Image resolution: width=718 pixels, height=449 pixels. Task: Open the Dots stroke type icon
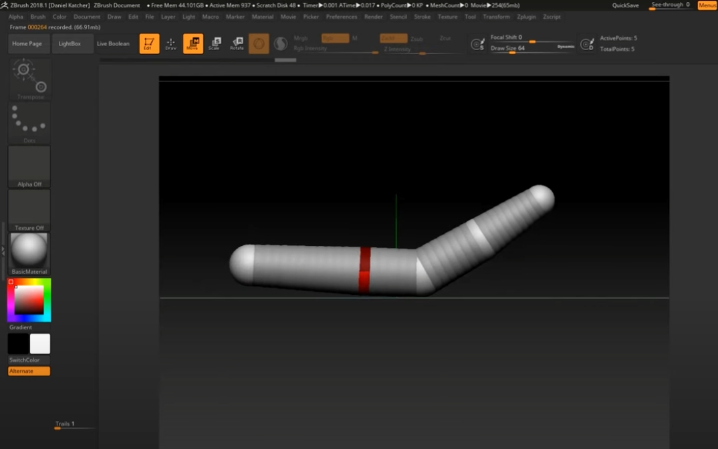29,122
